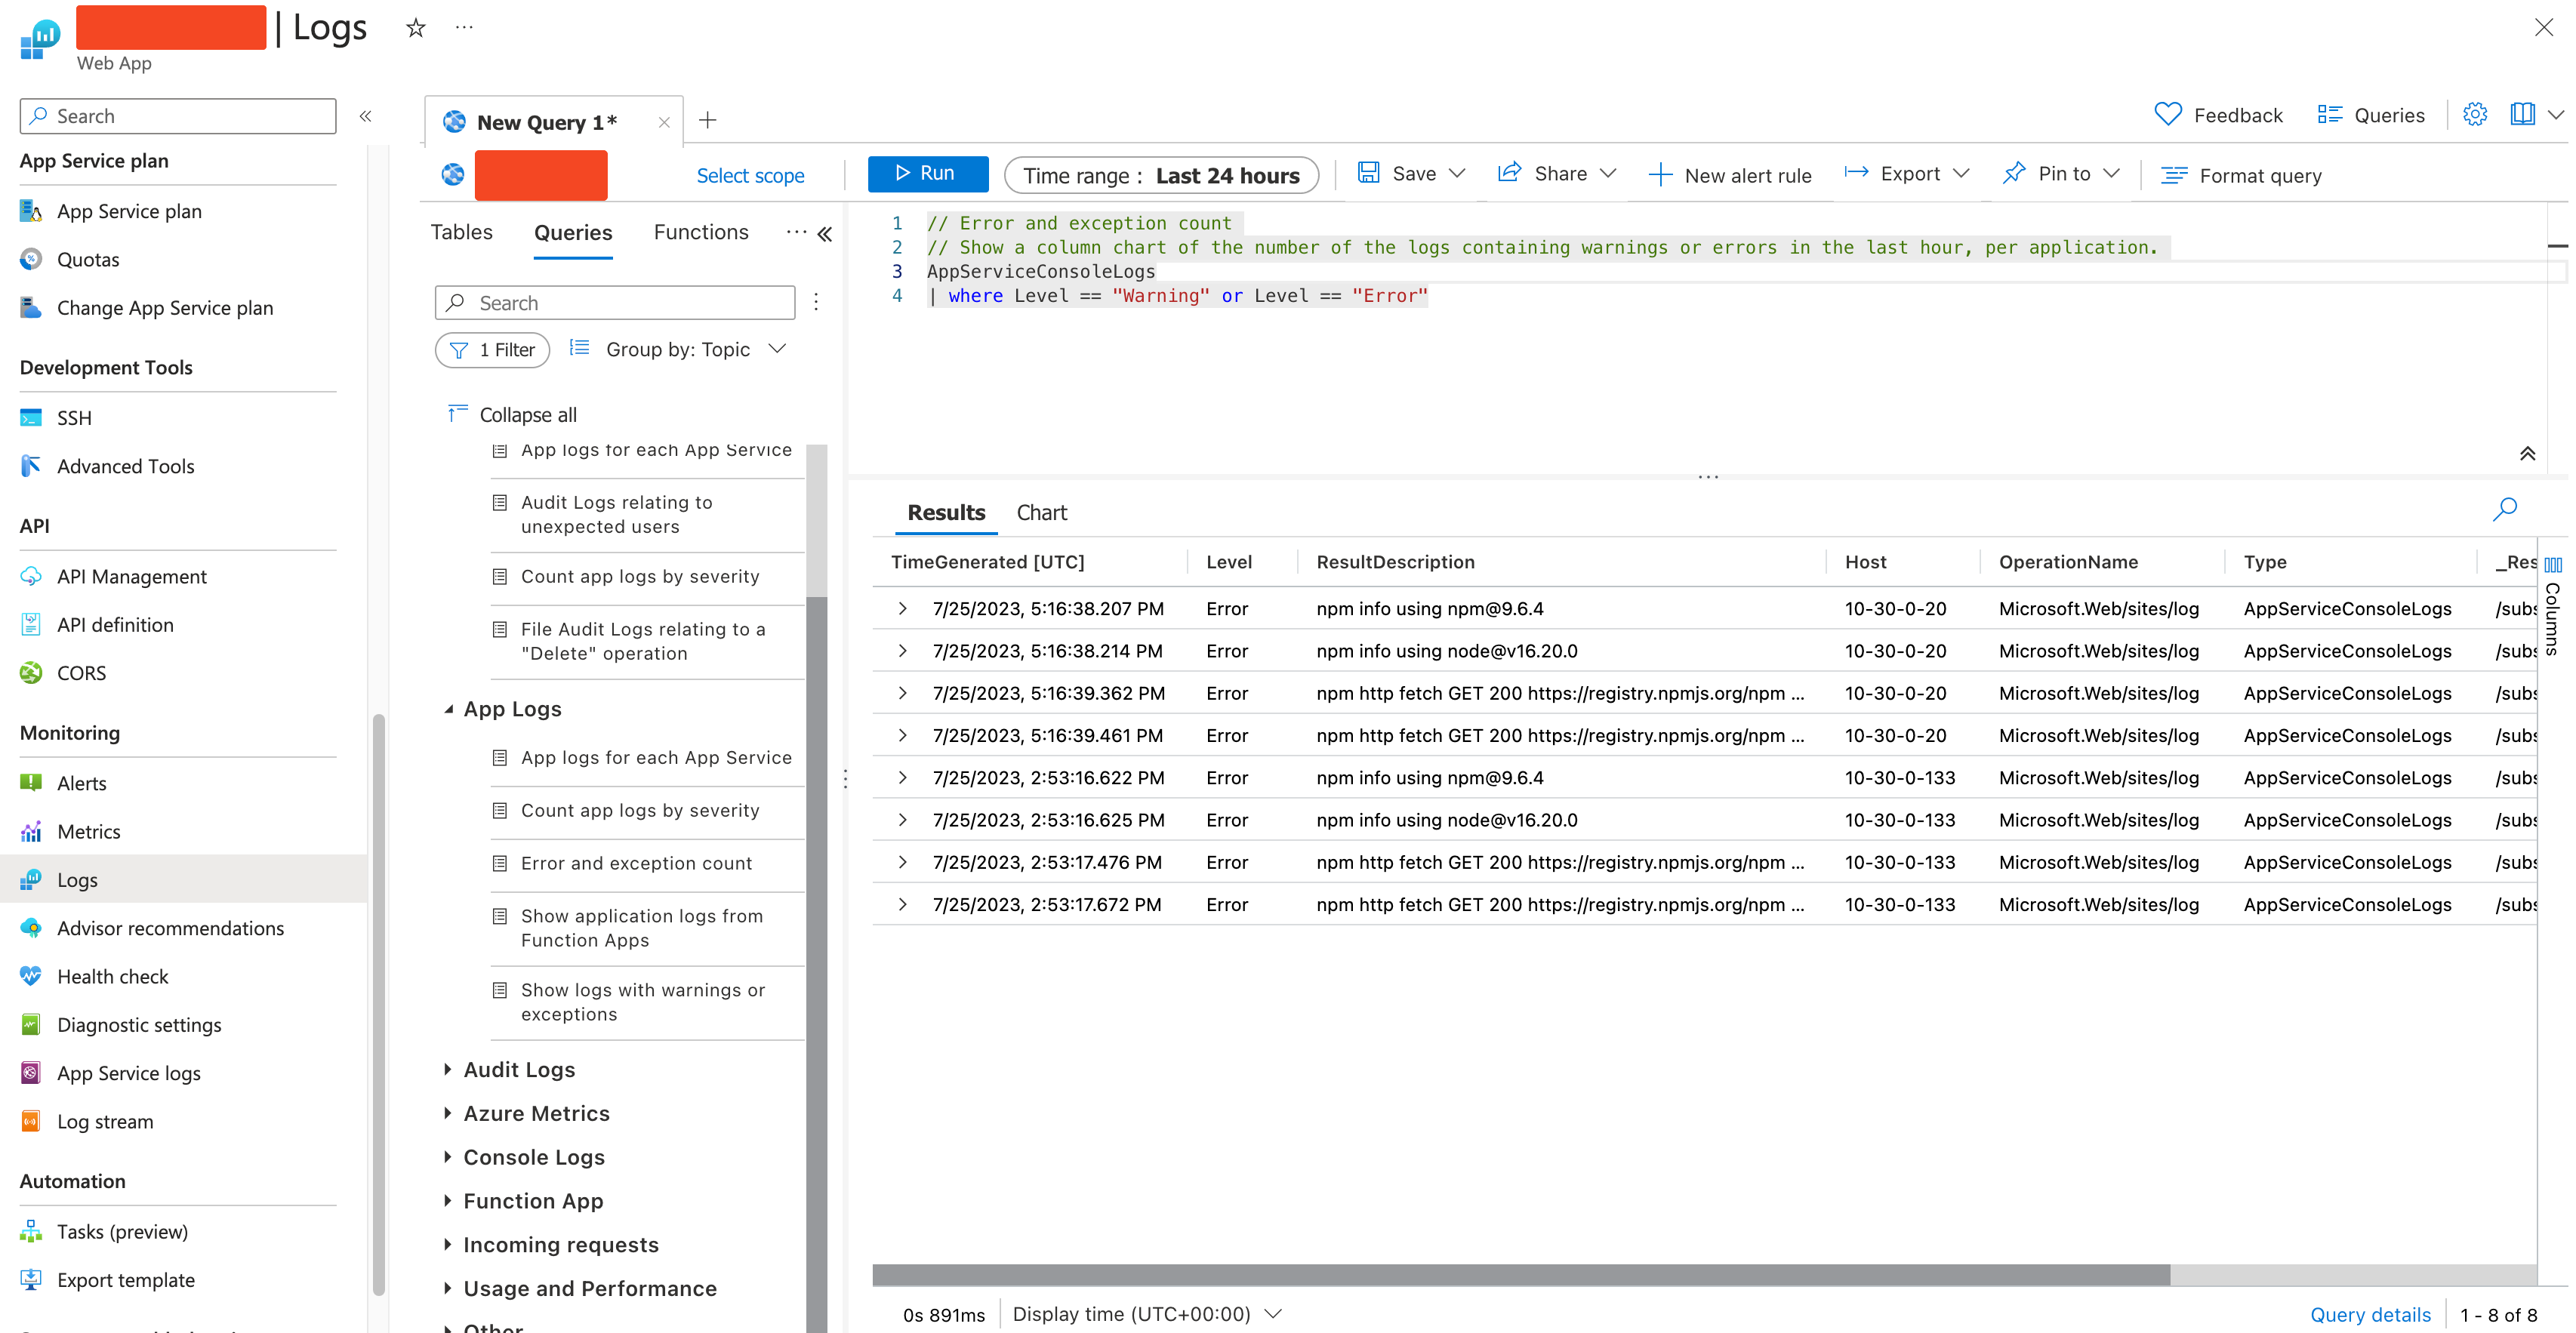This screenshot has height=1333, width=2576.
Task: Click the queries Search field
Action: click(x=615, y=303)
